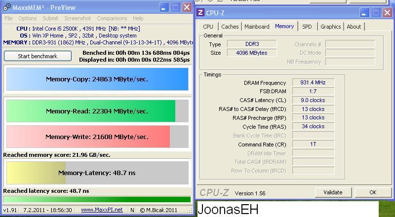
Task: Click the MEMORY line DDR3-931 (1862) MHz
Action: [x=98, y=42]
